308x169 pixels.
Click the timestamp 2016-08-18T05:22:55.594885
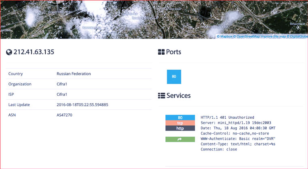(x=82, y=105)
